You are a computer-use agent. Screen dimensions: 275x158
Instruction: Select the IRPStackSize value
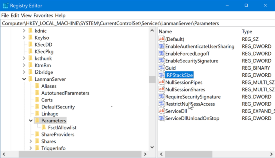click(179, 75)
